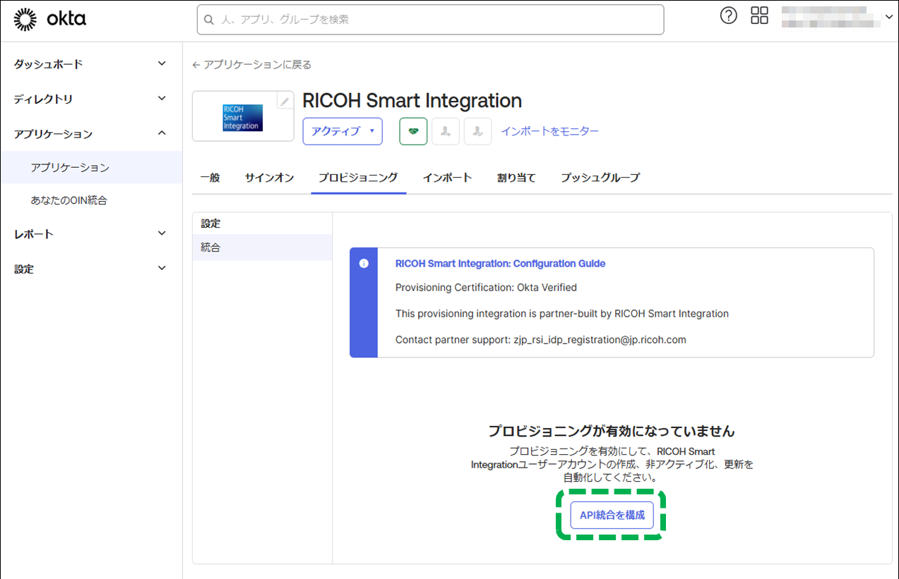
Task: Focus the 人、アプリ、グループを検索 search field
Action: coord(431,20)
